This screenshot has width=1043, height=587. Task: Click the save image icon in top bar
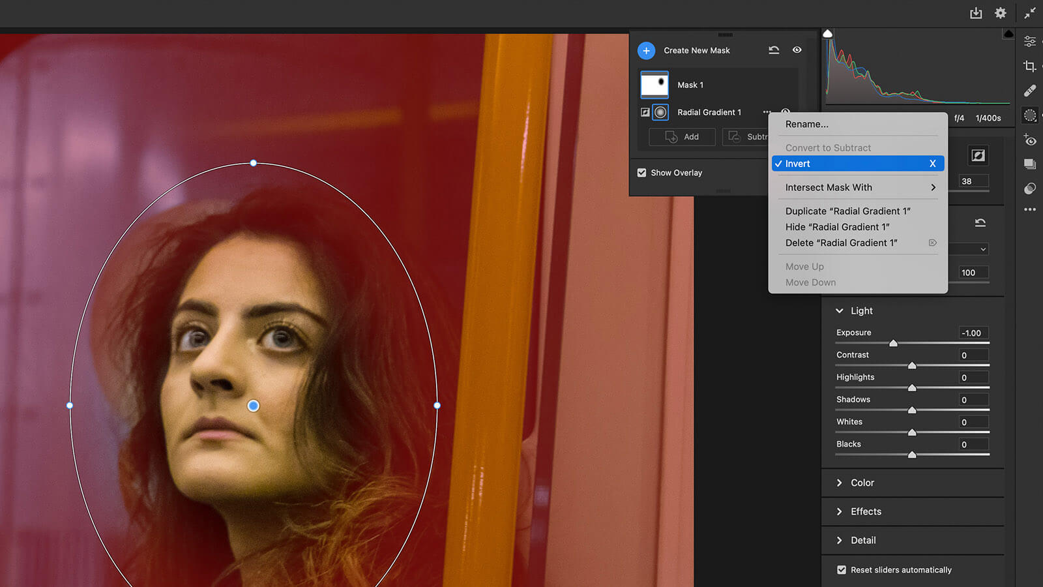pyautogui.click(x=976, y=13)
